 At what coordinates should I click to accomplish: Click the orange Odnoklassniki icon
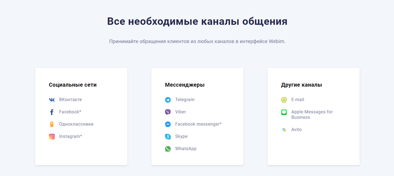pyautogui.click(x=52, y=124)
